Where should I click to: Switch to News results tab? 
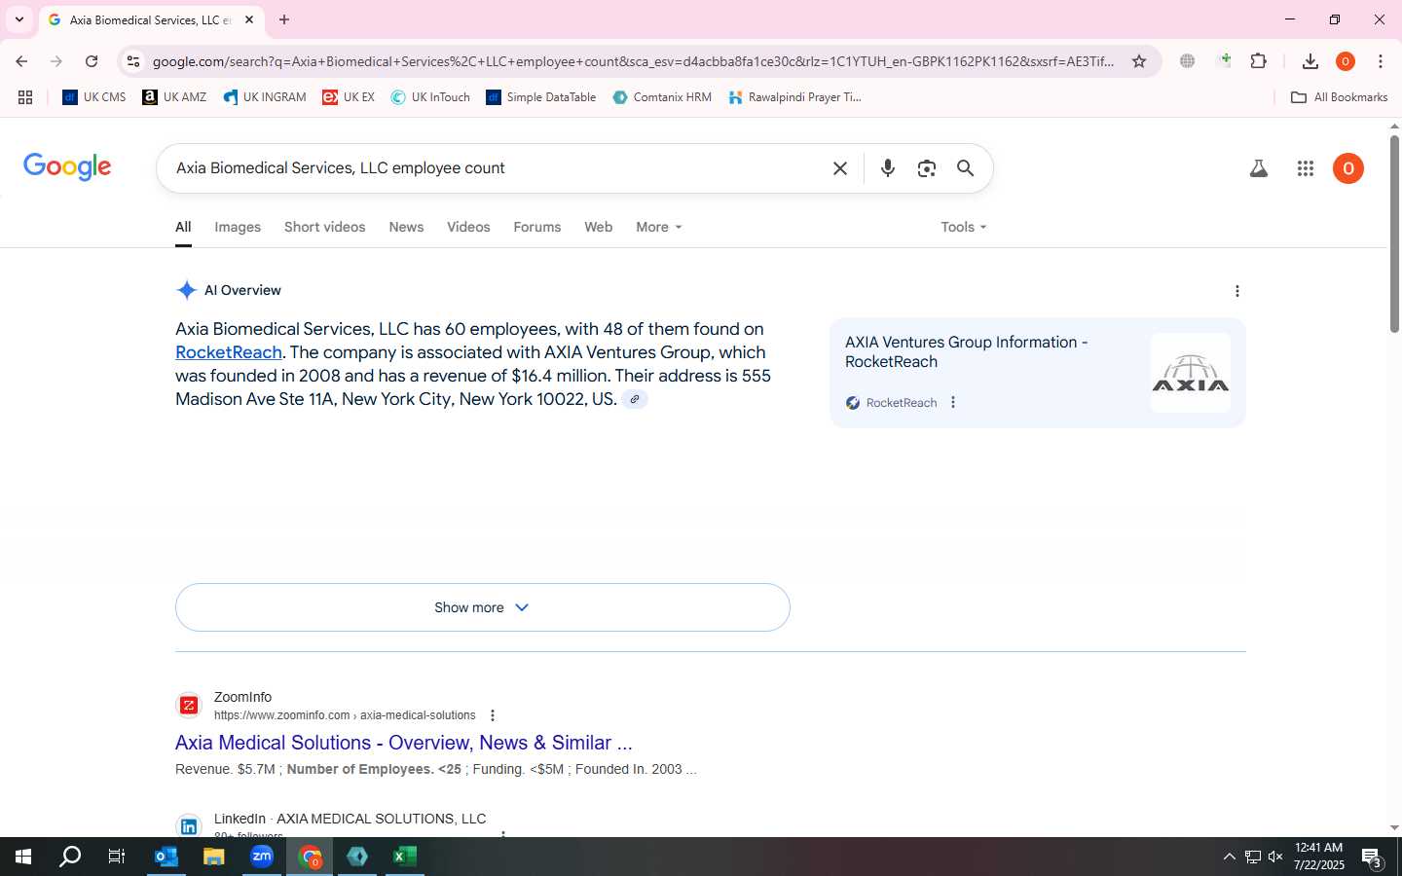(x=406, y=227)
